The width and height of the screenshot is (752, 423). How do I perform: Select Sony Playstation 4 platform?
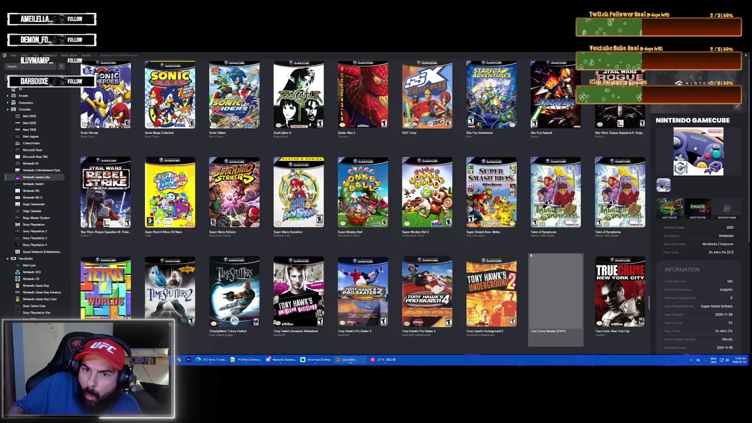click(34, 244)
